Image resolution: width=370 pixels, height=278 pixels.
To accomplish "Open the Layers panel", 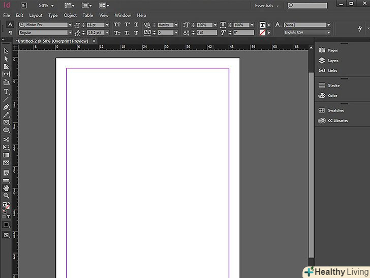I will [333, 61].
